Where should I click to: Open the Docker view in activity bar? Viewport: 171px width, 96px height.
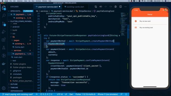coord(4,64)
